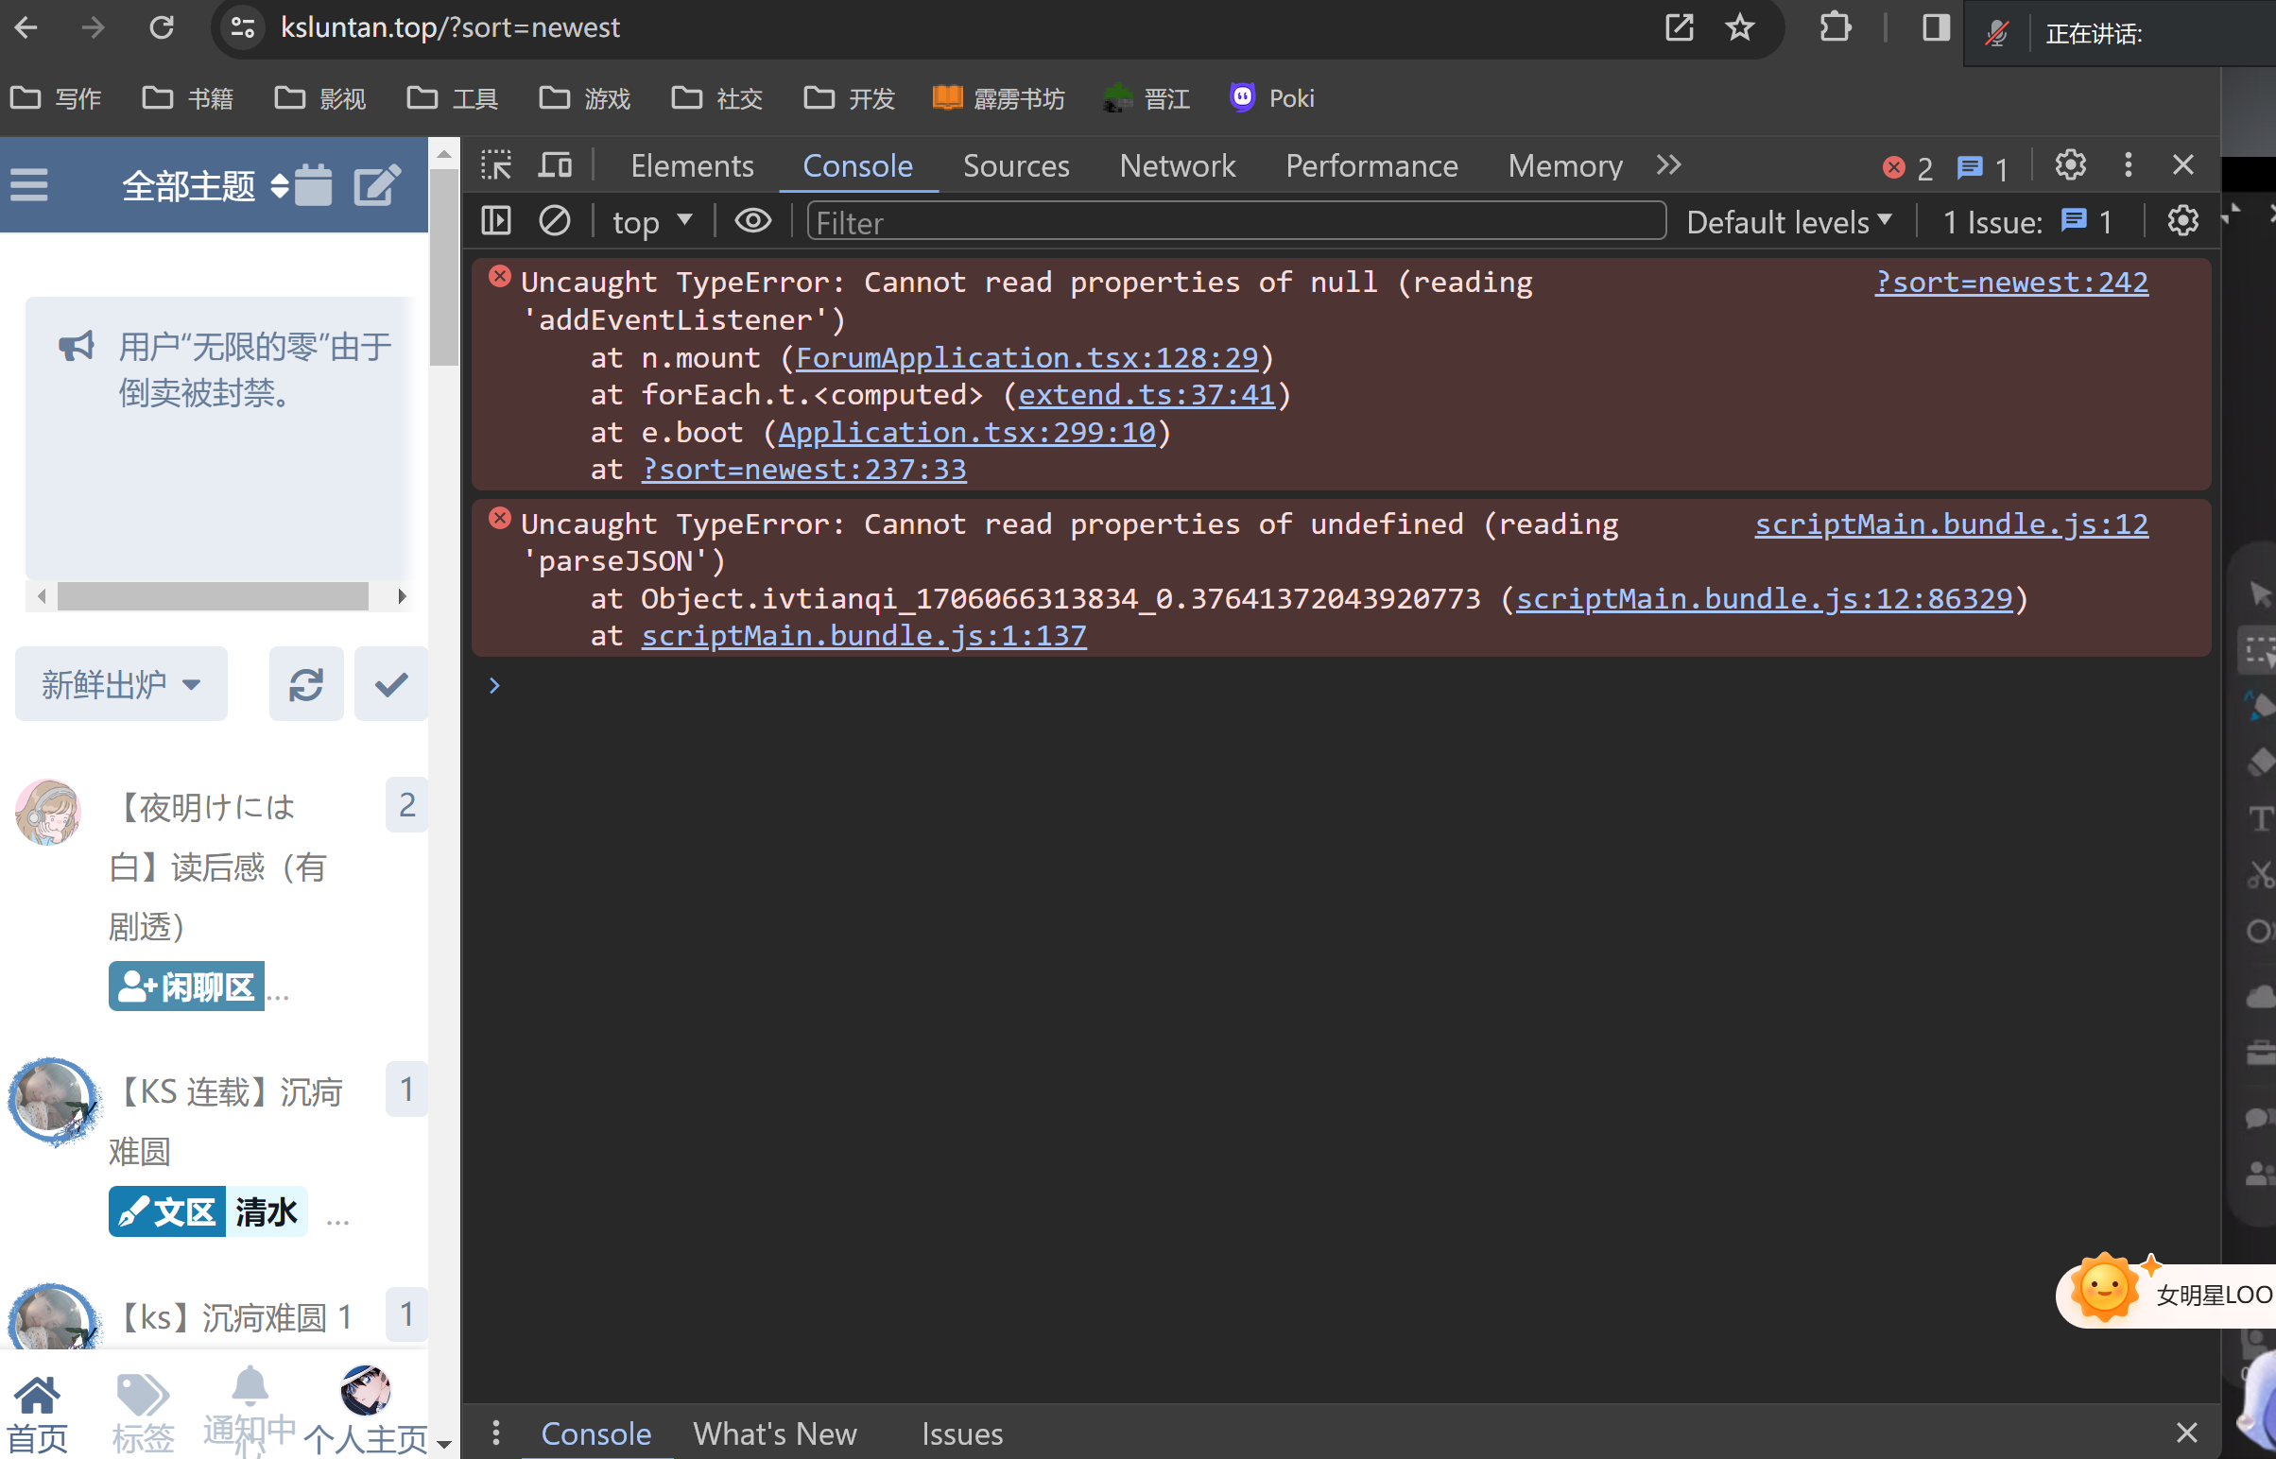The image size is (2276, 1459).
Task: Click the inspect element picker icon
Action: (495, 165)
